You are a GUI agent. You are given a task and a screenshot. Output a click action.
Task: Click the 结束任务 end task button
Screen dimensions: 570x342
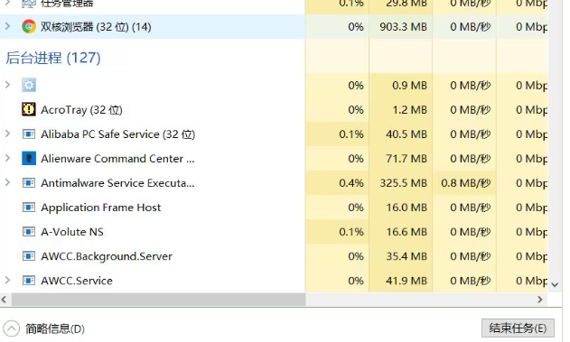(518, 328)
